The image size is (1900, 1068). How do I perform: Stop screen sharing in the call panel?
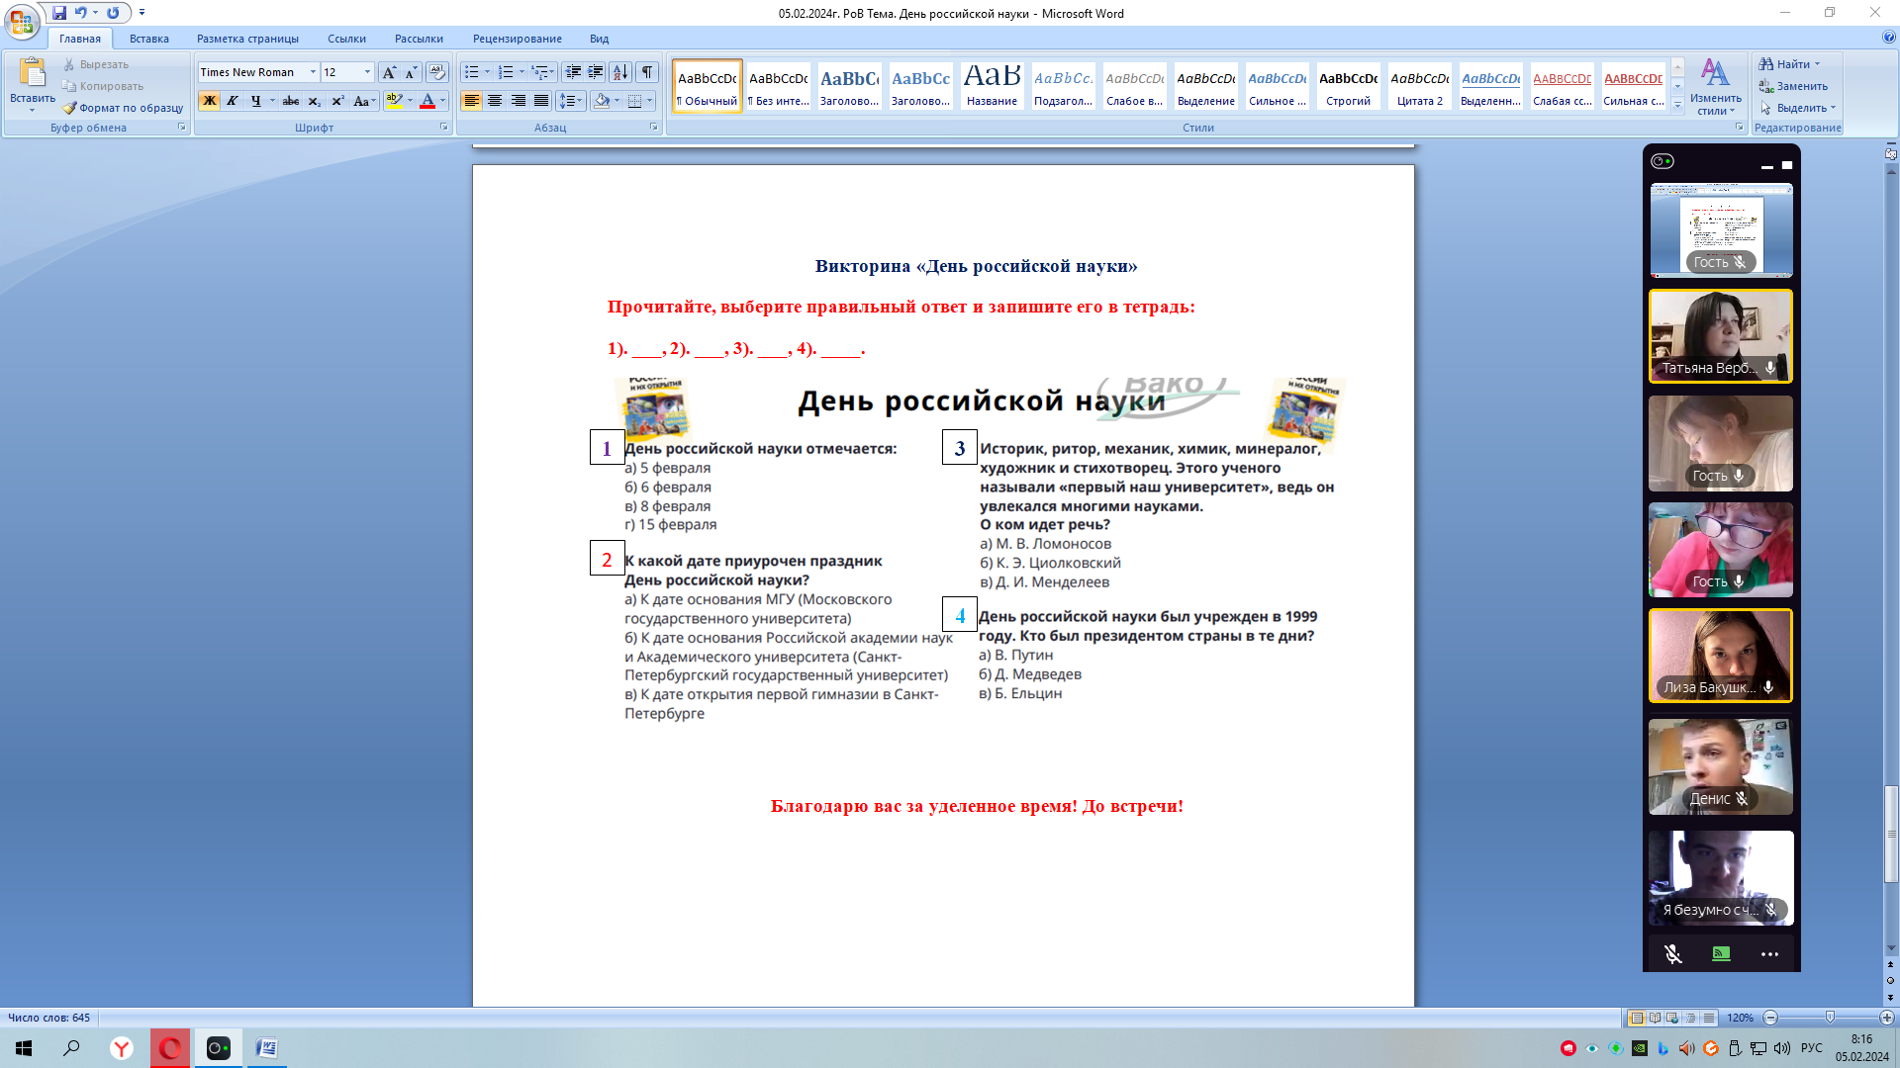coord(1721,954)
